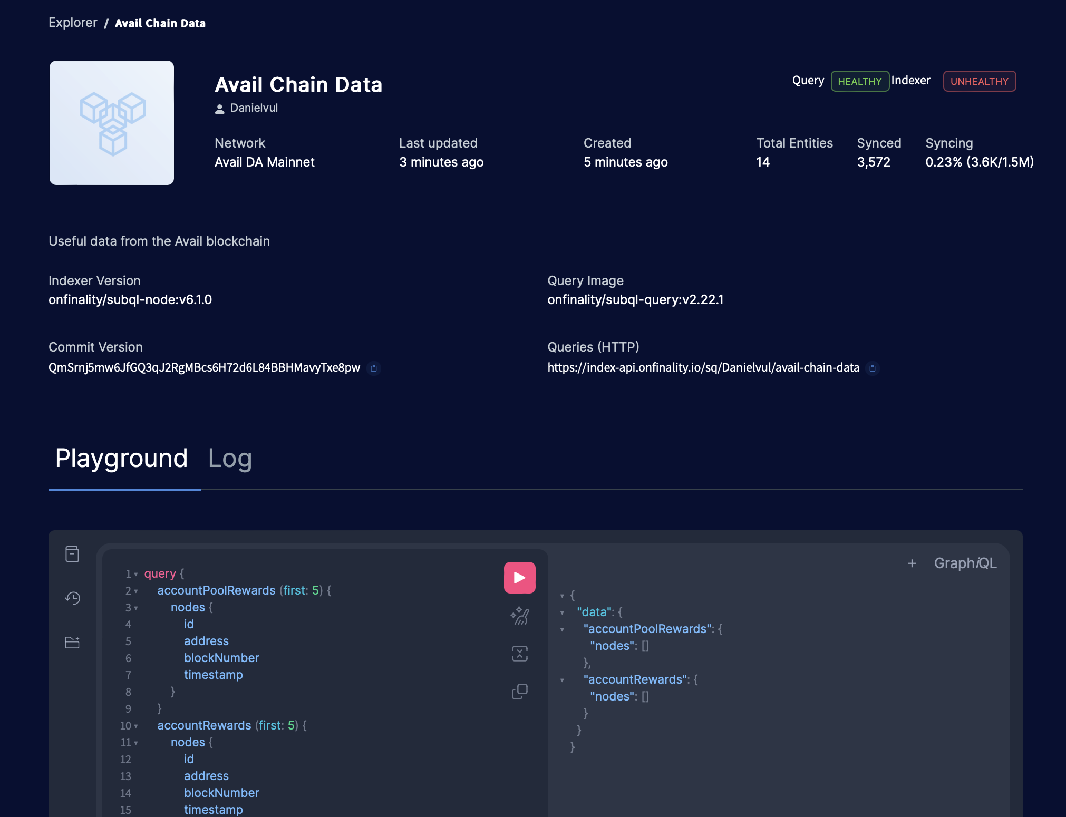Click the HEALTHY query status badge
The width and height of the screenshot is (1066, 817).
point(859,81)
